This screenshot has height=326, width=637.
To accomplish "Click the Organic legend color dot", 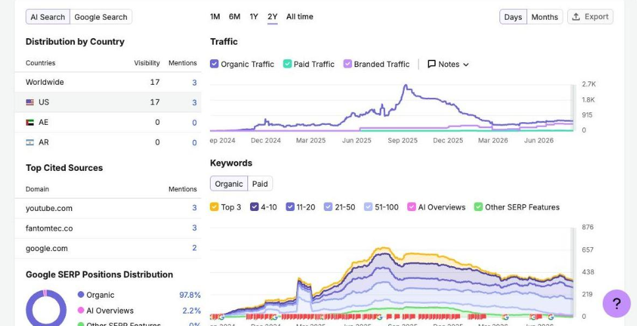I will pos(81,294).
